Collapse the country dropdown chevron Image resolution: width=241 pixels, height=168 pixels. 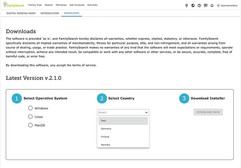pyautogui.click(x=146, y=113)
